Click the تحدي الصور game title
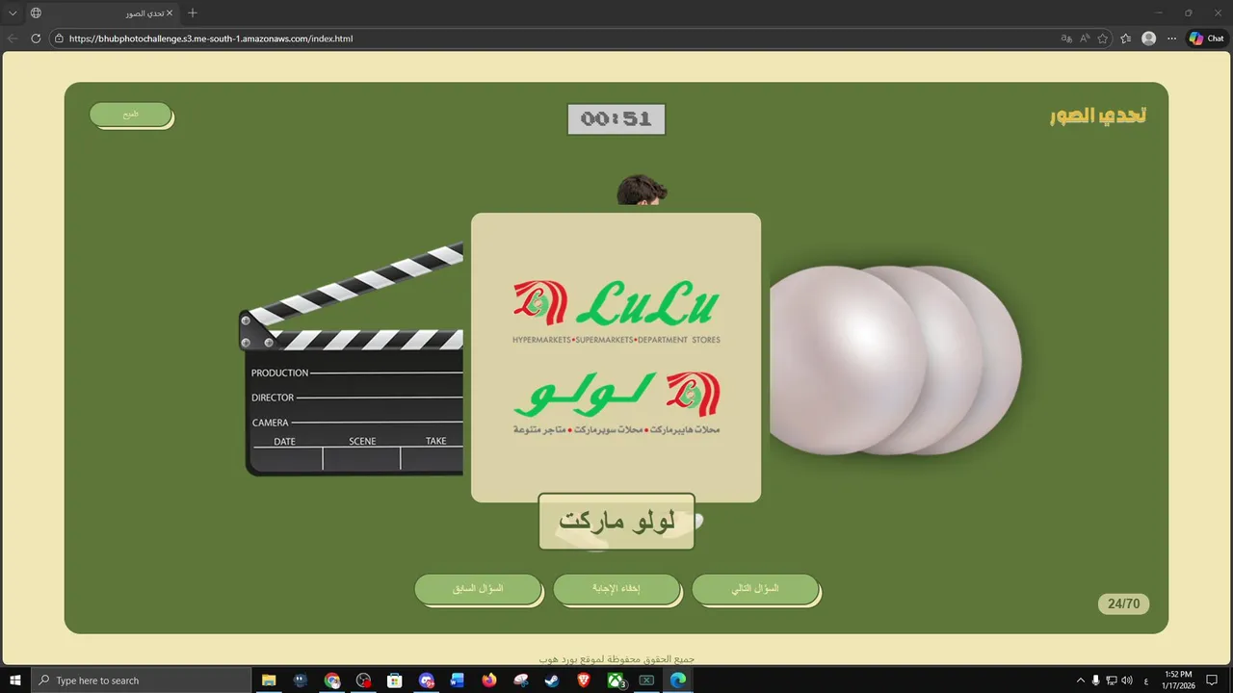Viewport: 1233px width, 693px height. [x=1098, y=115]
